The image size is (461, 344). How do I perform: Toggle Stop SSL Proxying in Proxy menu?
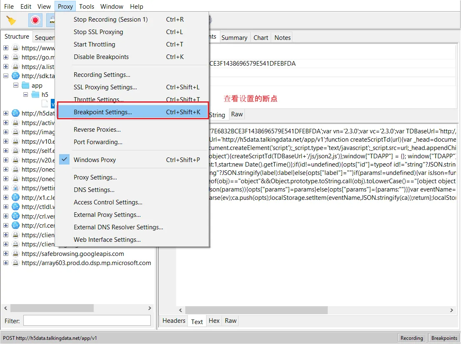coord(132,32)
